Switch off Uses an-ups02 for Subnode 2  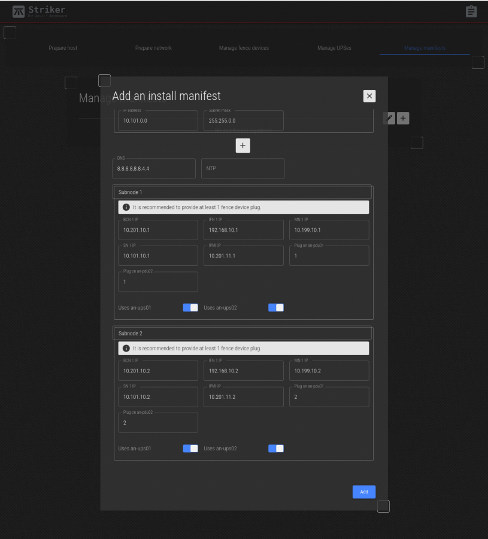[x=275, y=449]
